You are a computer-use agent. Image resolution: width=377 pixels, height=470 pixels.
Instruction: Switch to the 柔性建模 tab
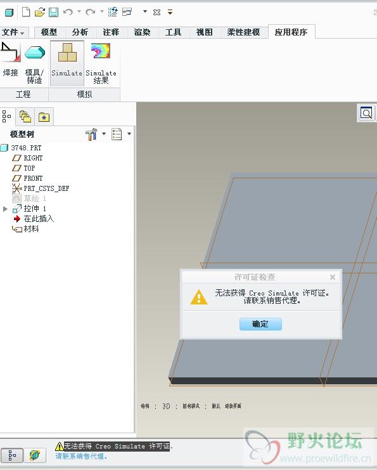(243, 32)
